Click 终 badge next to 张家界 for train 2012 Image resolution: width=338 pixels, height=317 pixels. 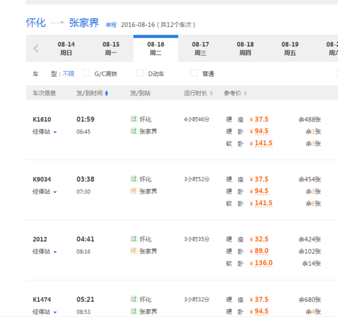click(x=134, y=251)
